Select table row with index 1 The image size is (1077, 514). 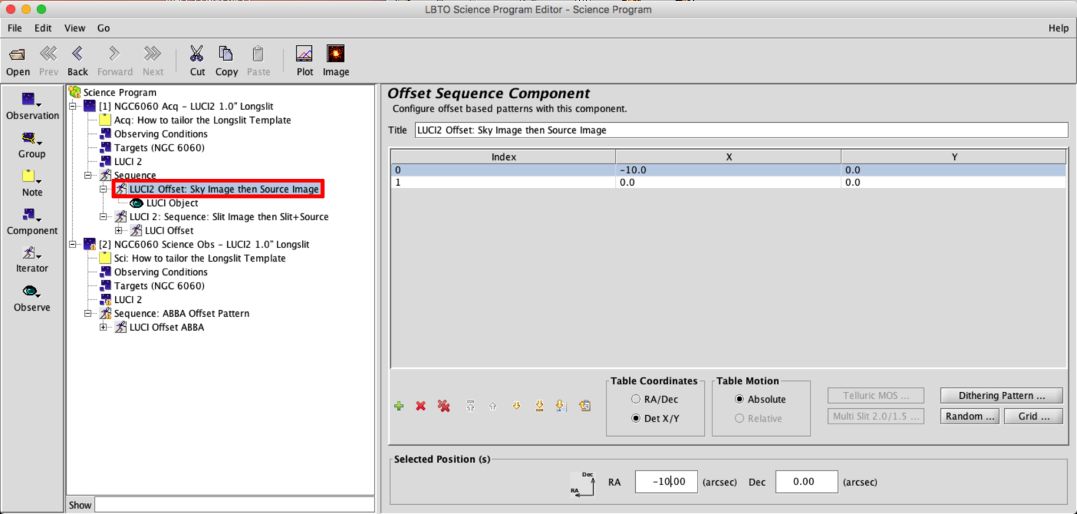coord(728,182)
